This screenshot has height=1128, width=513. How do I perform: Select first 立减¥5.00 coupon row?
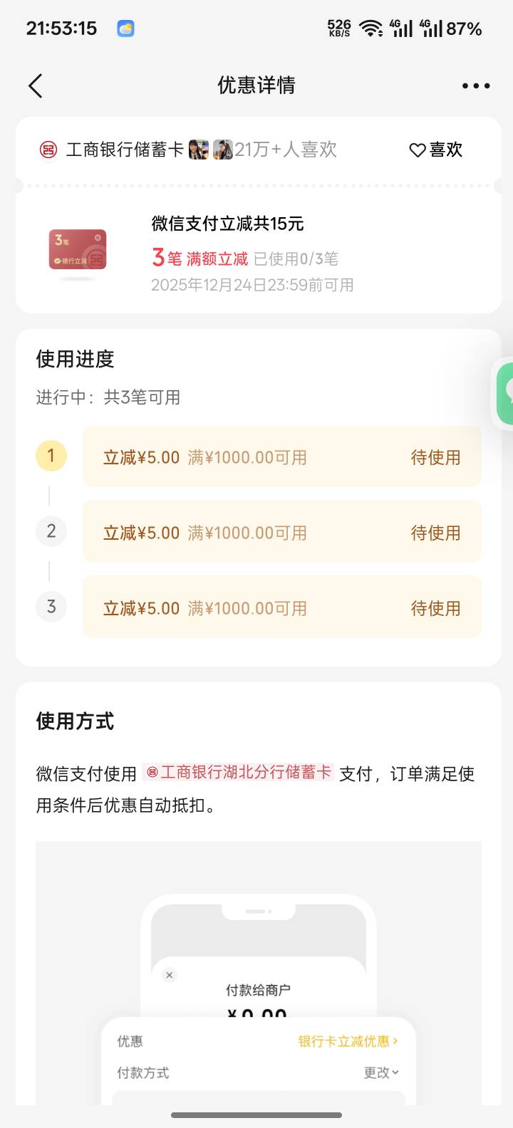point(281,457)
